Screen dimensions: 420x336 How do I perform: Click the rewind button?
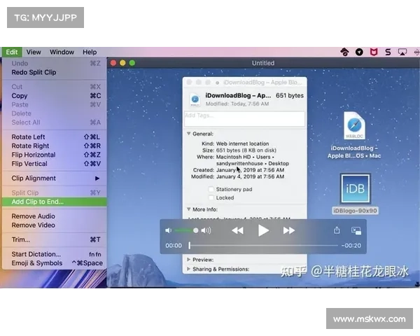(237, 230)
